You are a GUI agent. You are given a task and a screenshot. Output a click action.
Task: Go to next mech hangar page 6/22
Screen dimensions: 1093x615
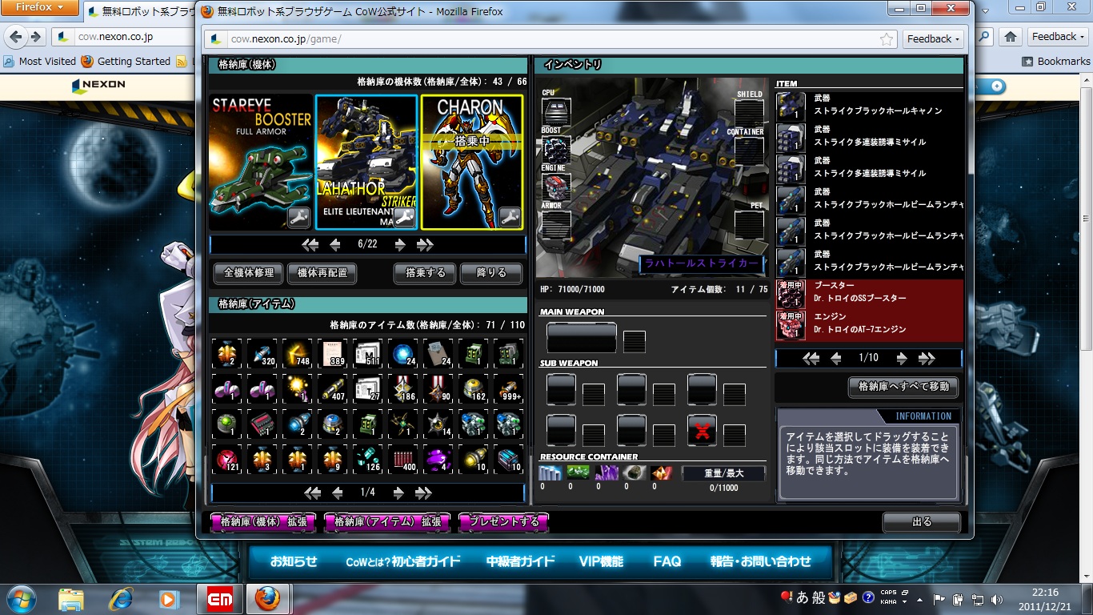(x=399, y=244)
